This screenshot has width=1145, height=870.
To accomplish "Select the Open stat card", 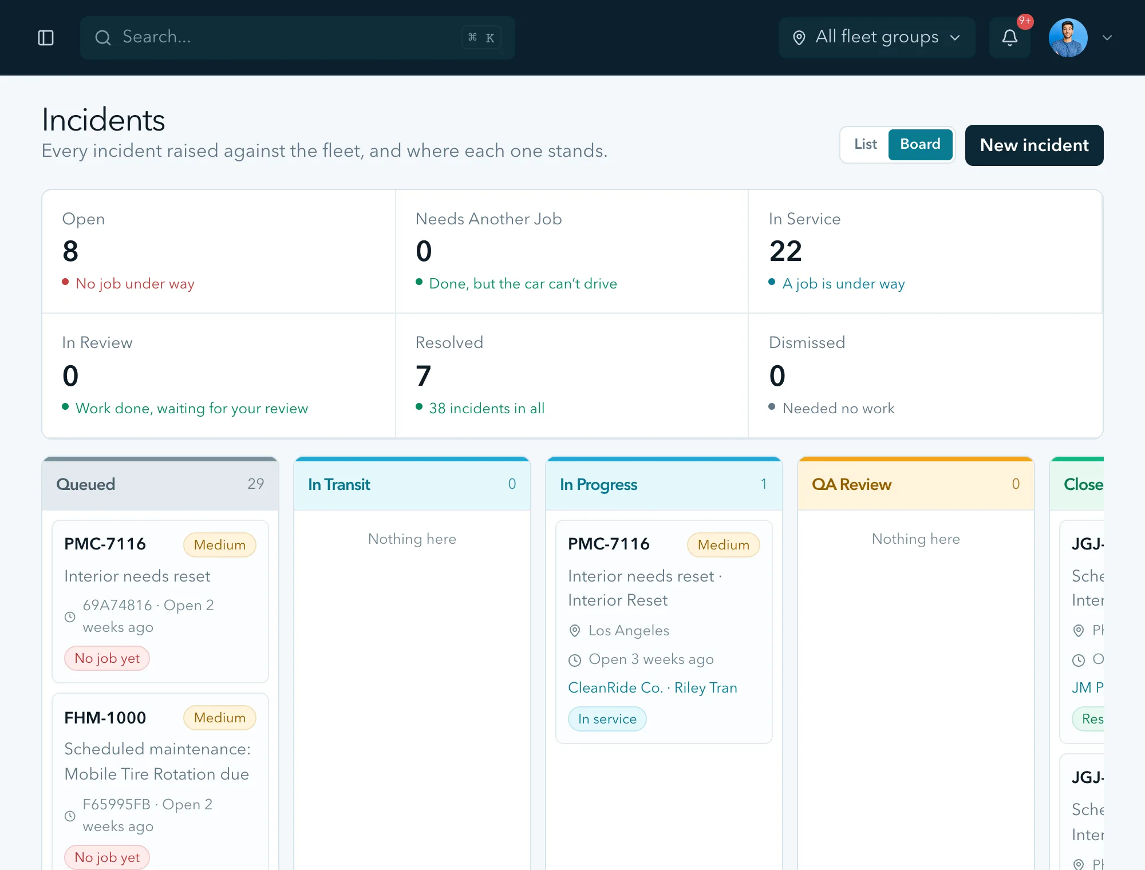I will coord(219,251).
